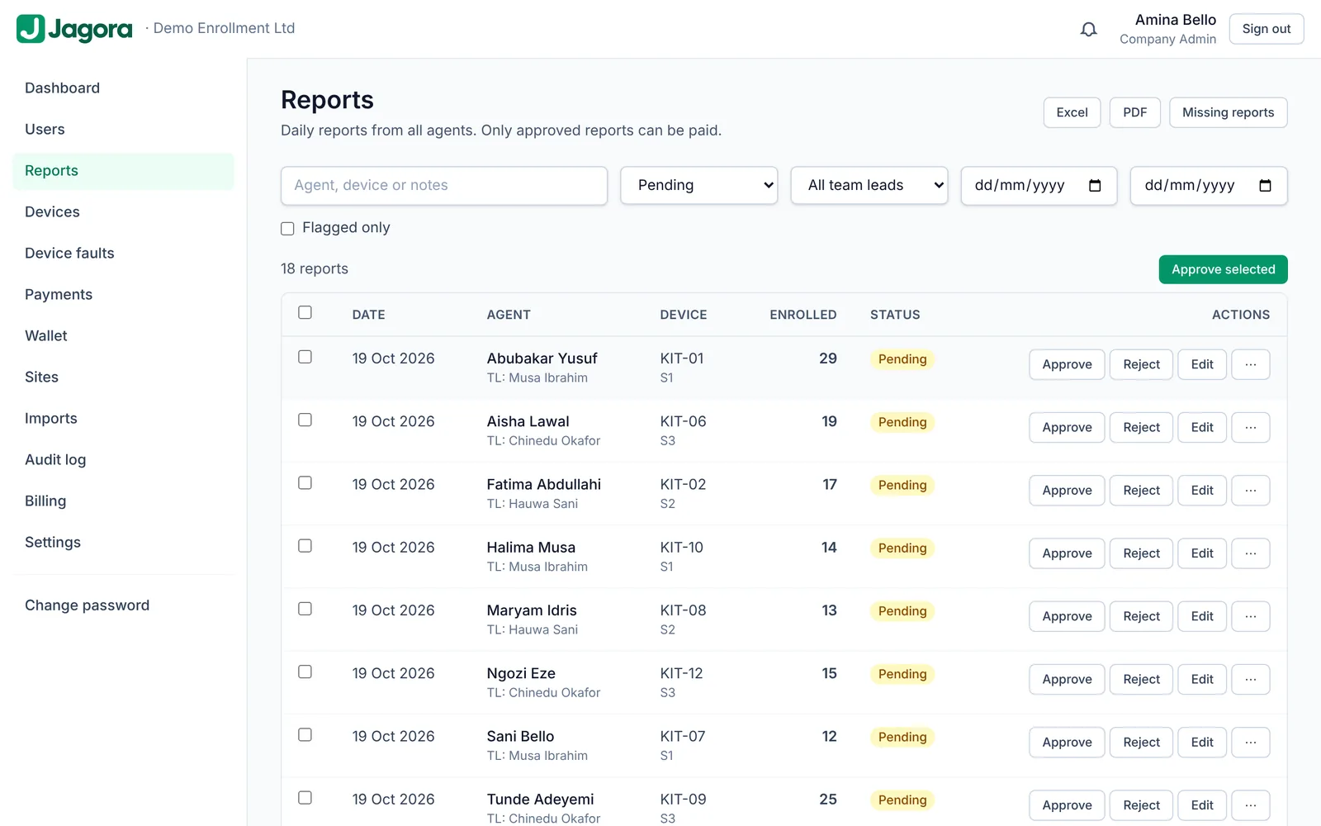The width and height of the screenshot is (1321, 826).
Task: Click the Jagora logo
Action: click(74, 29)
